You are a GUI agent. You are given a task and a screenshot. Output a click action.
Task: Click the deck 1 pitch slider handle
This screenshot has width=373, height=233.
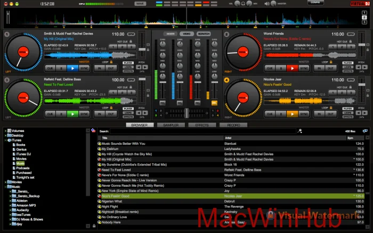tap(142, 49)
